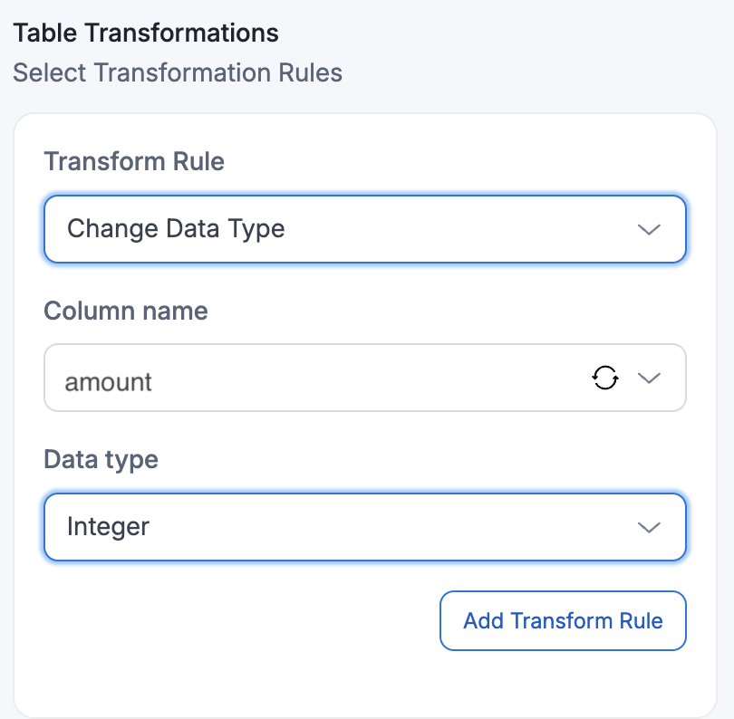Viewport: 734px width, 719px height.
Task: Click the "Integer" selected value
Action: pyautogui.click(x=108, y=526)
